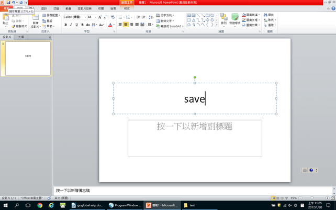Click the font color icon
The height and width of the screenshot is (210, 336).
click(x=110, y=25)
